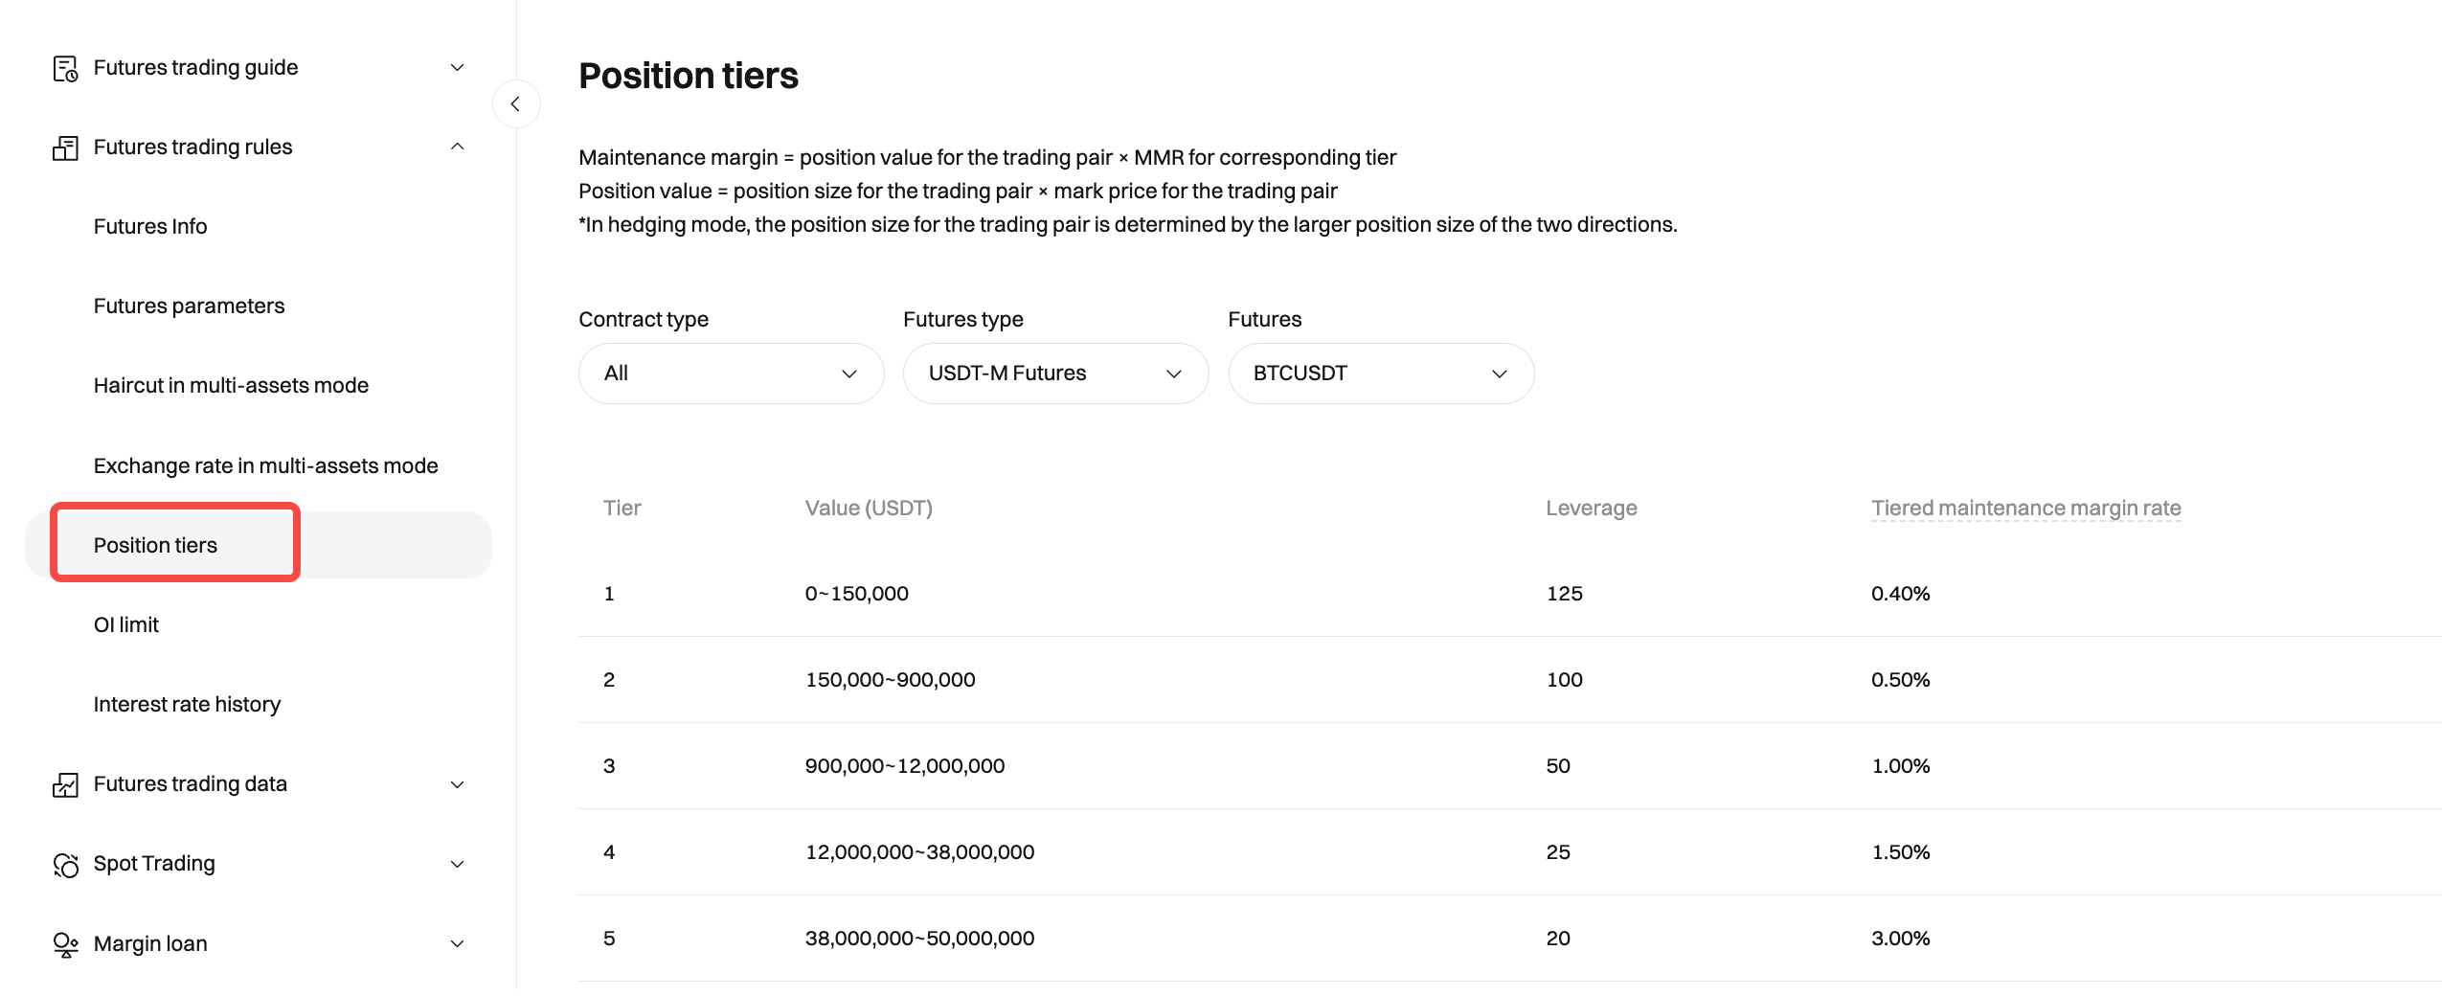Viewport: 2442px width, 996px height.
Task: Open the Contract type dropdown
Action: (x=731, y=373)
